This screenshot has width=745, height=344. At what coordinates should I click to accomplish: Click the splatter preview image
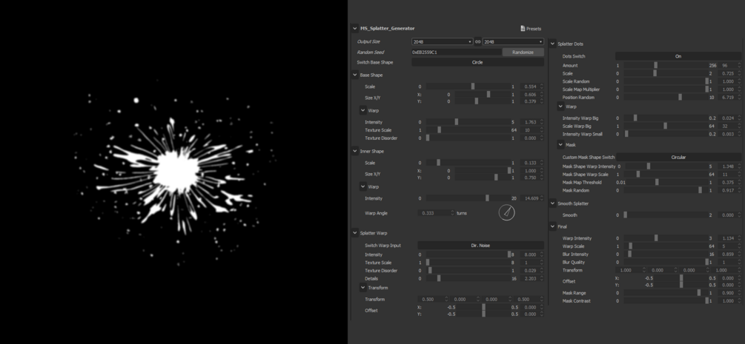(x=174, y=172)
